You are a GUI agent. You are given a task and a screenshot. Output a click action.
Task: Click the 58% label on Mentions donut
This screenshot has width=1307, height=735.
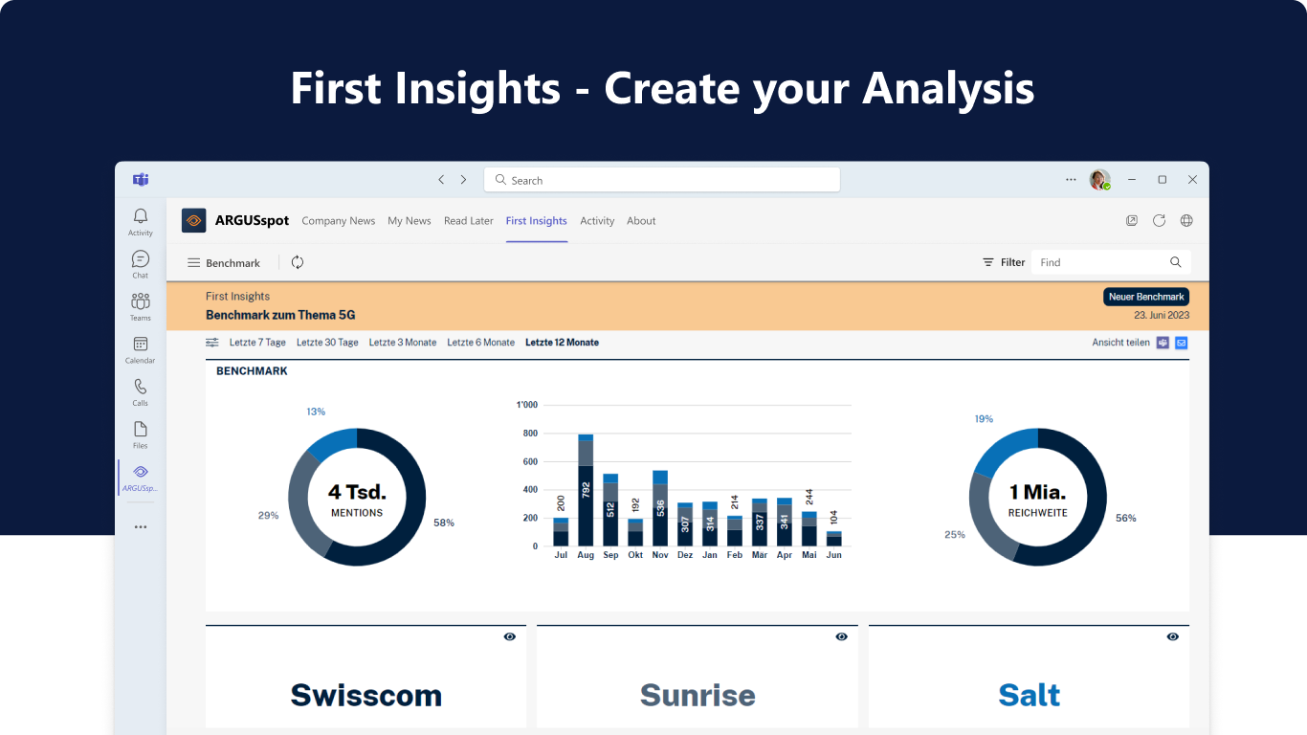tap(444, 523)
